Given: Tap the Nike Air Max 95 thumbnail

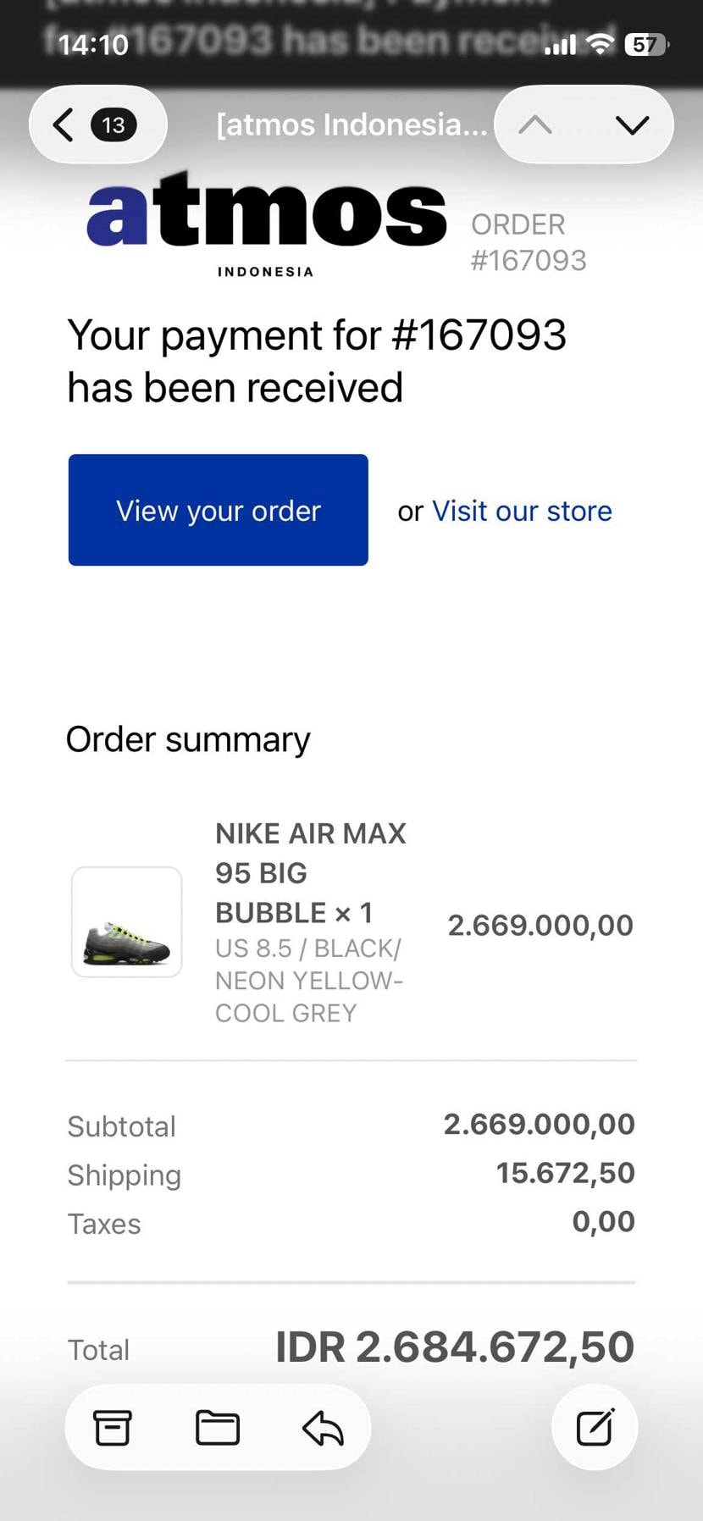Looking at the screenshot, I should [127, 921].
